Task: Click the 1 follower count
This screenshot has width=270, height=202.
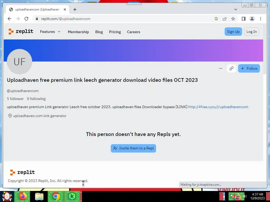Action: pyautogui.click(x=15, y=99)
